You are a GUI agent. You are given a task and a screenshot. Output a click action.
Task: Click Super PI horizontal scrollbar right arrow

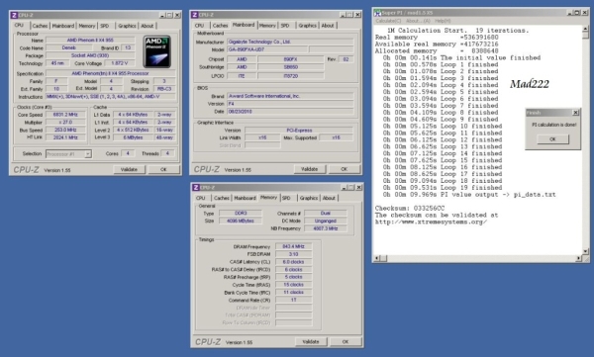(578, 258)
